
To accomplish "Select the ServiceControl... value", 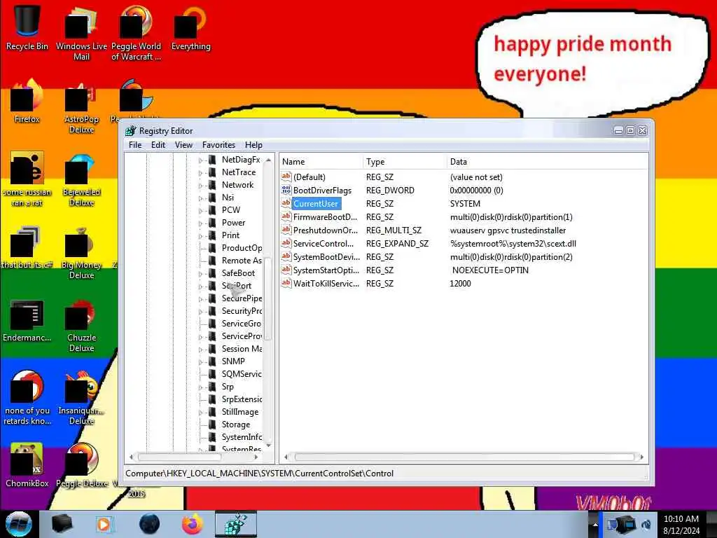I will click(x=323, y=243).
